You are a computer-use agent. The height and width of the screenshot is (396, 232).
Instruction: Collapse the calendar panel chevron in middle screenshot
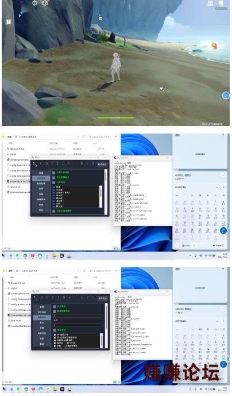click(223, 175)
